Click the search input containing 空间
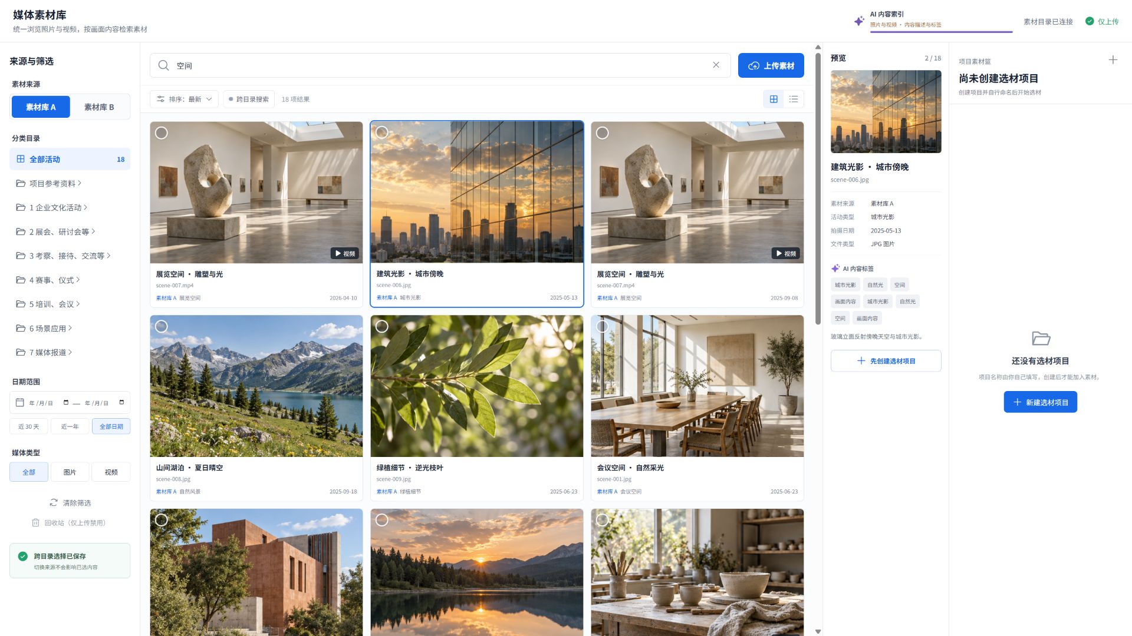 coord(440,65)
